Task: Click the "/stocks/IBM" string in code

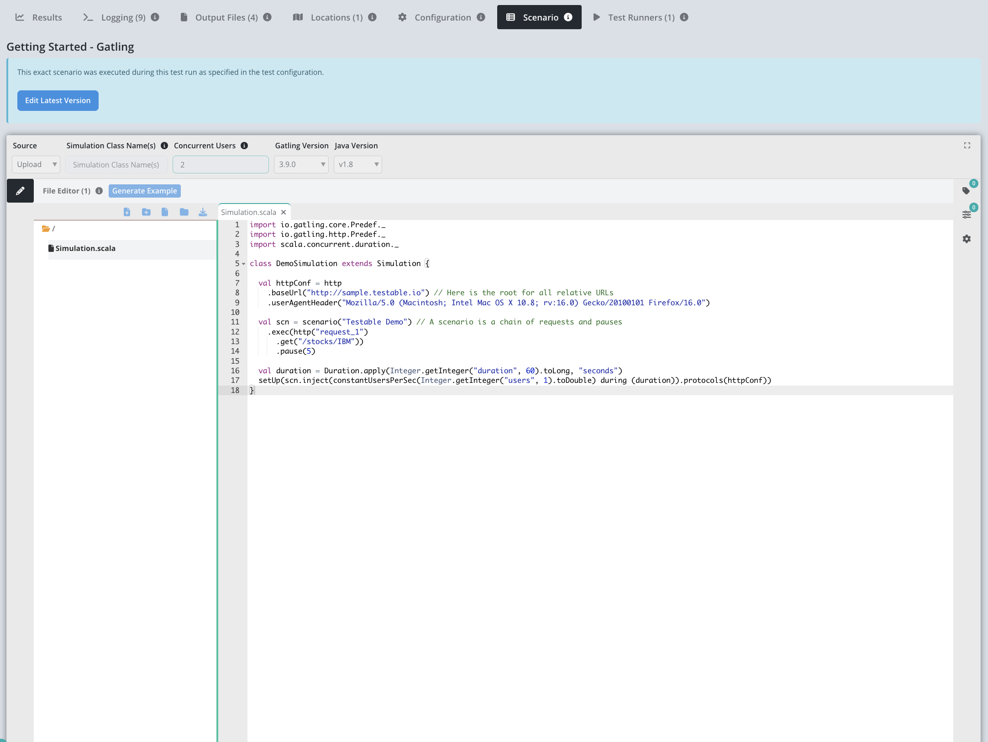Action: (326, 341)
